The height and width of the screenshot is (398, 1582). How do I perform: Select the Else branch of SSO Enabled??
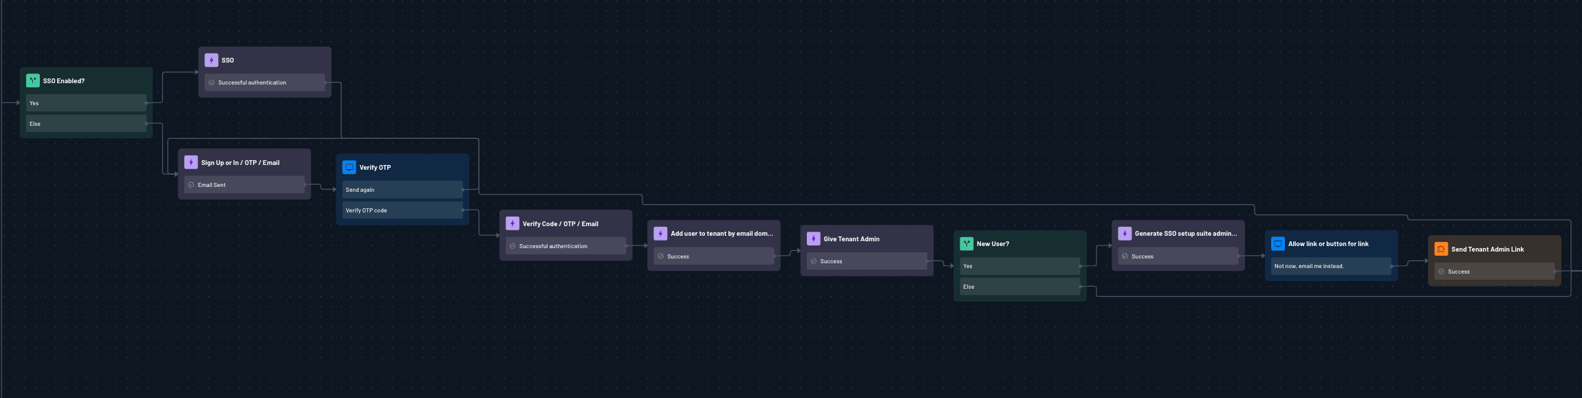pos(86,124)
